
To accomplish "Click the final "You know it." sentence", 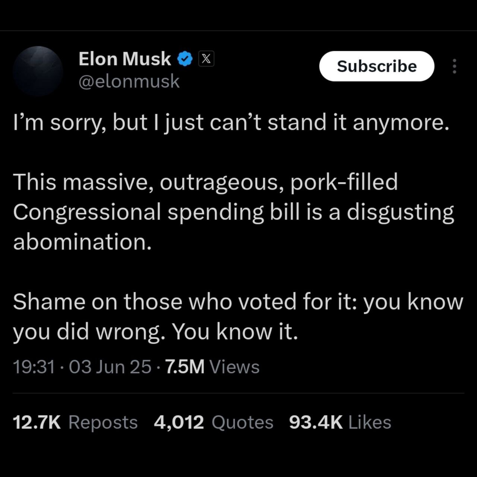I will [x=235, y=332].
